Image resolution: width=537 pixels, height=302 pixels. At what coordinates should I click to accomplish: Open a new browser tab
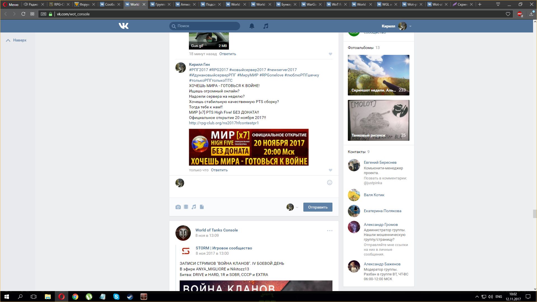(480, 4)
